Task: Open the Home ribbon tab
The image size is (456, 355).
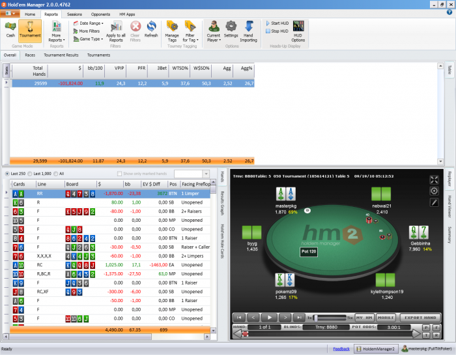Action: [x=30, y=14]
